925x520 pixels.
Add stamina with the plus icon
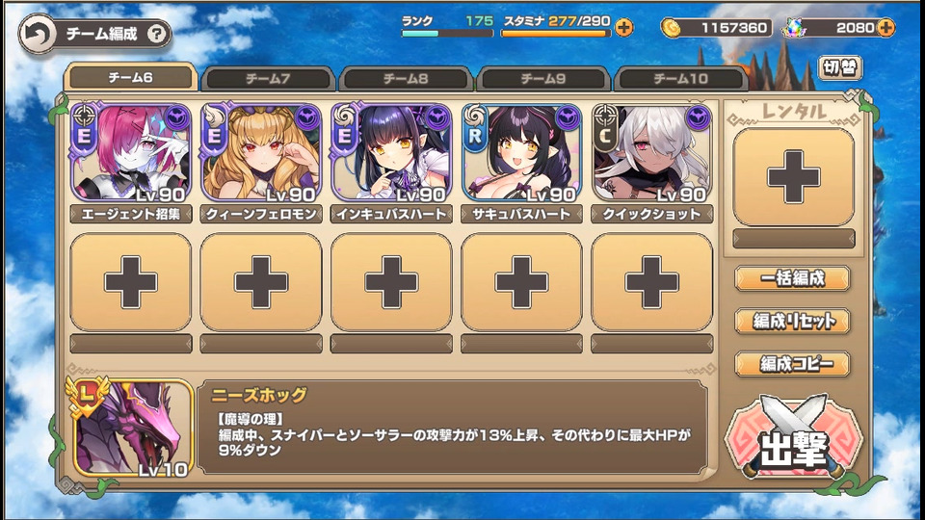click(x=623, y=27)
